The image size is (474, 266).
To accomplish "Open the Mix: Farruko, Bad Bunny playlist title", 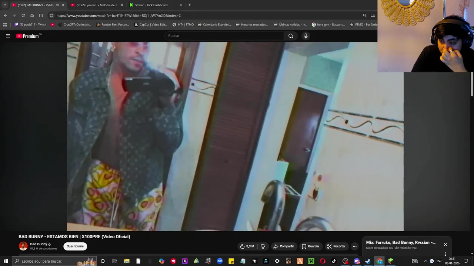I will [401, 243].
